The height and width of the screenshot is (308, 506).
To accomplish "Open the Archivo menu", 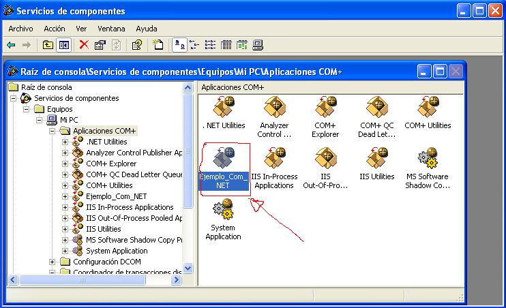I will click(x=20, y=29).
